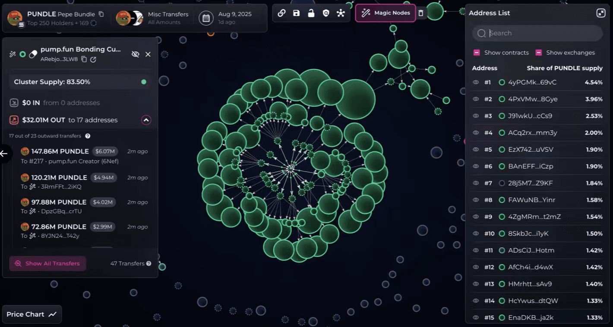Image resolution: width=613 pixels, height=327 pixels.
Task: Toggle visibility of address #6 BAnEFF...iCzp
Action: (x=476, y=166)
